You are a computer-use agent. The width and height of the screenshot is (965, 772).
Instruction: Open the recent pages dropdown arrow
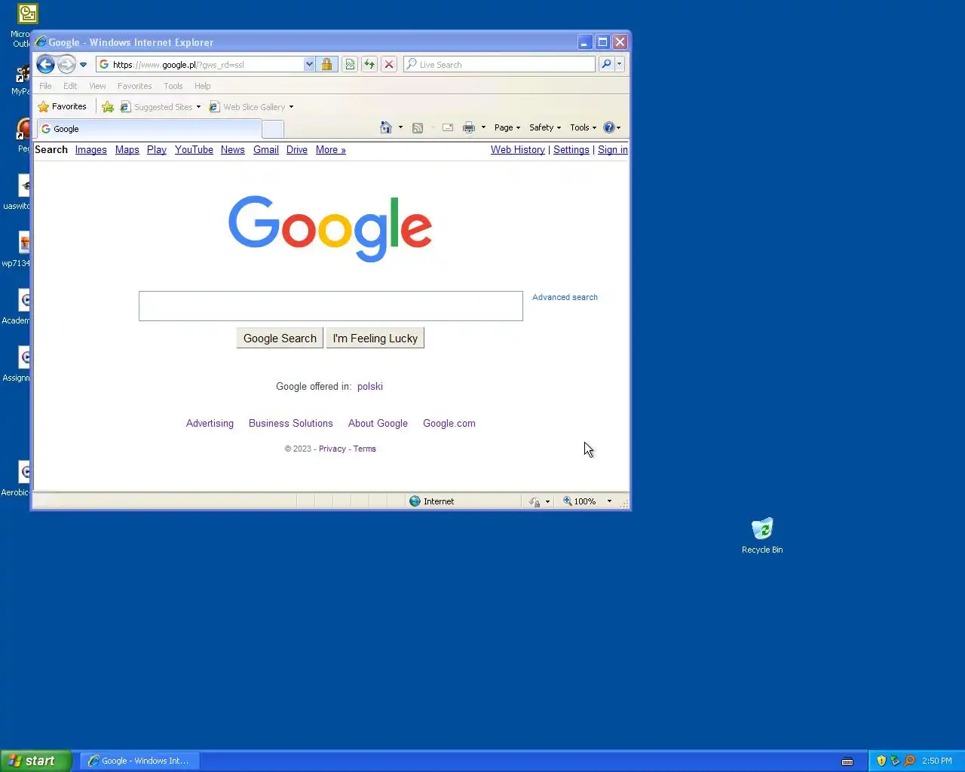pyautogui.click(x=83, y=65)
